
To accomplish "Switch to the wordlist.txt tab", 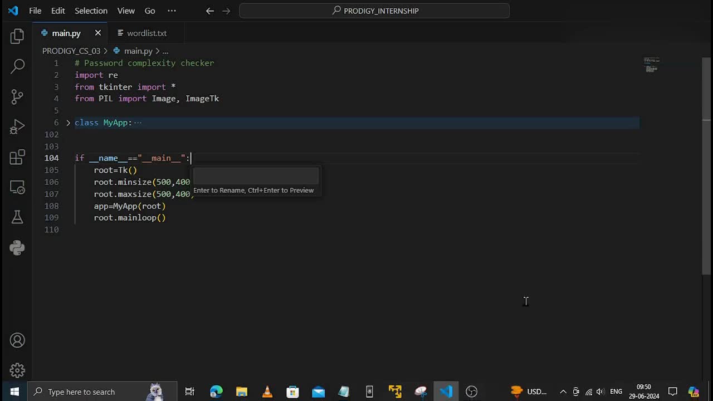I will pos(146,33).
